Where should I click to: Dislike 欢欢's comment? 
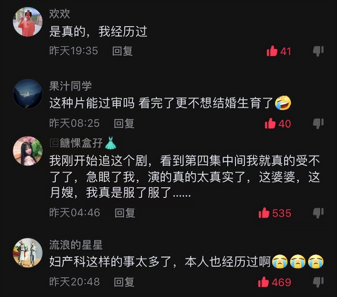tap(318, 51)
